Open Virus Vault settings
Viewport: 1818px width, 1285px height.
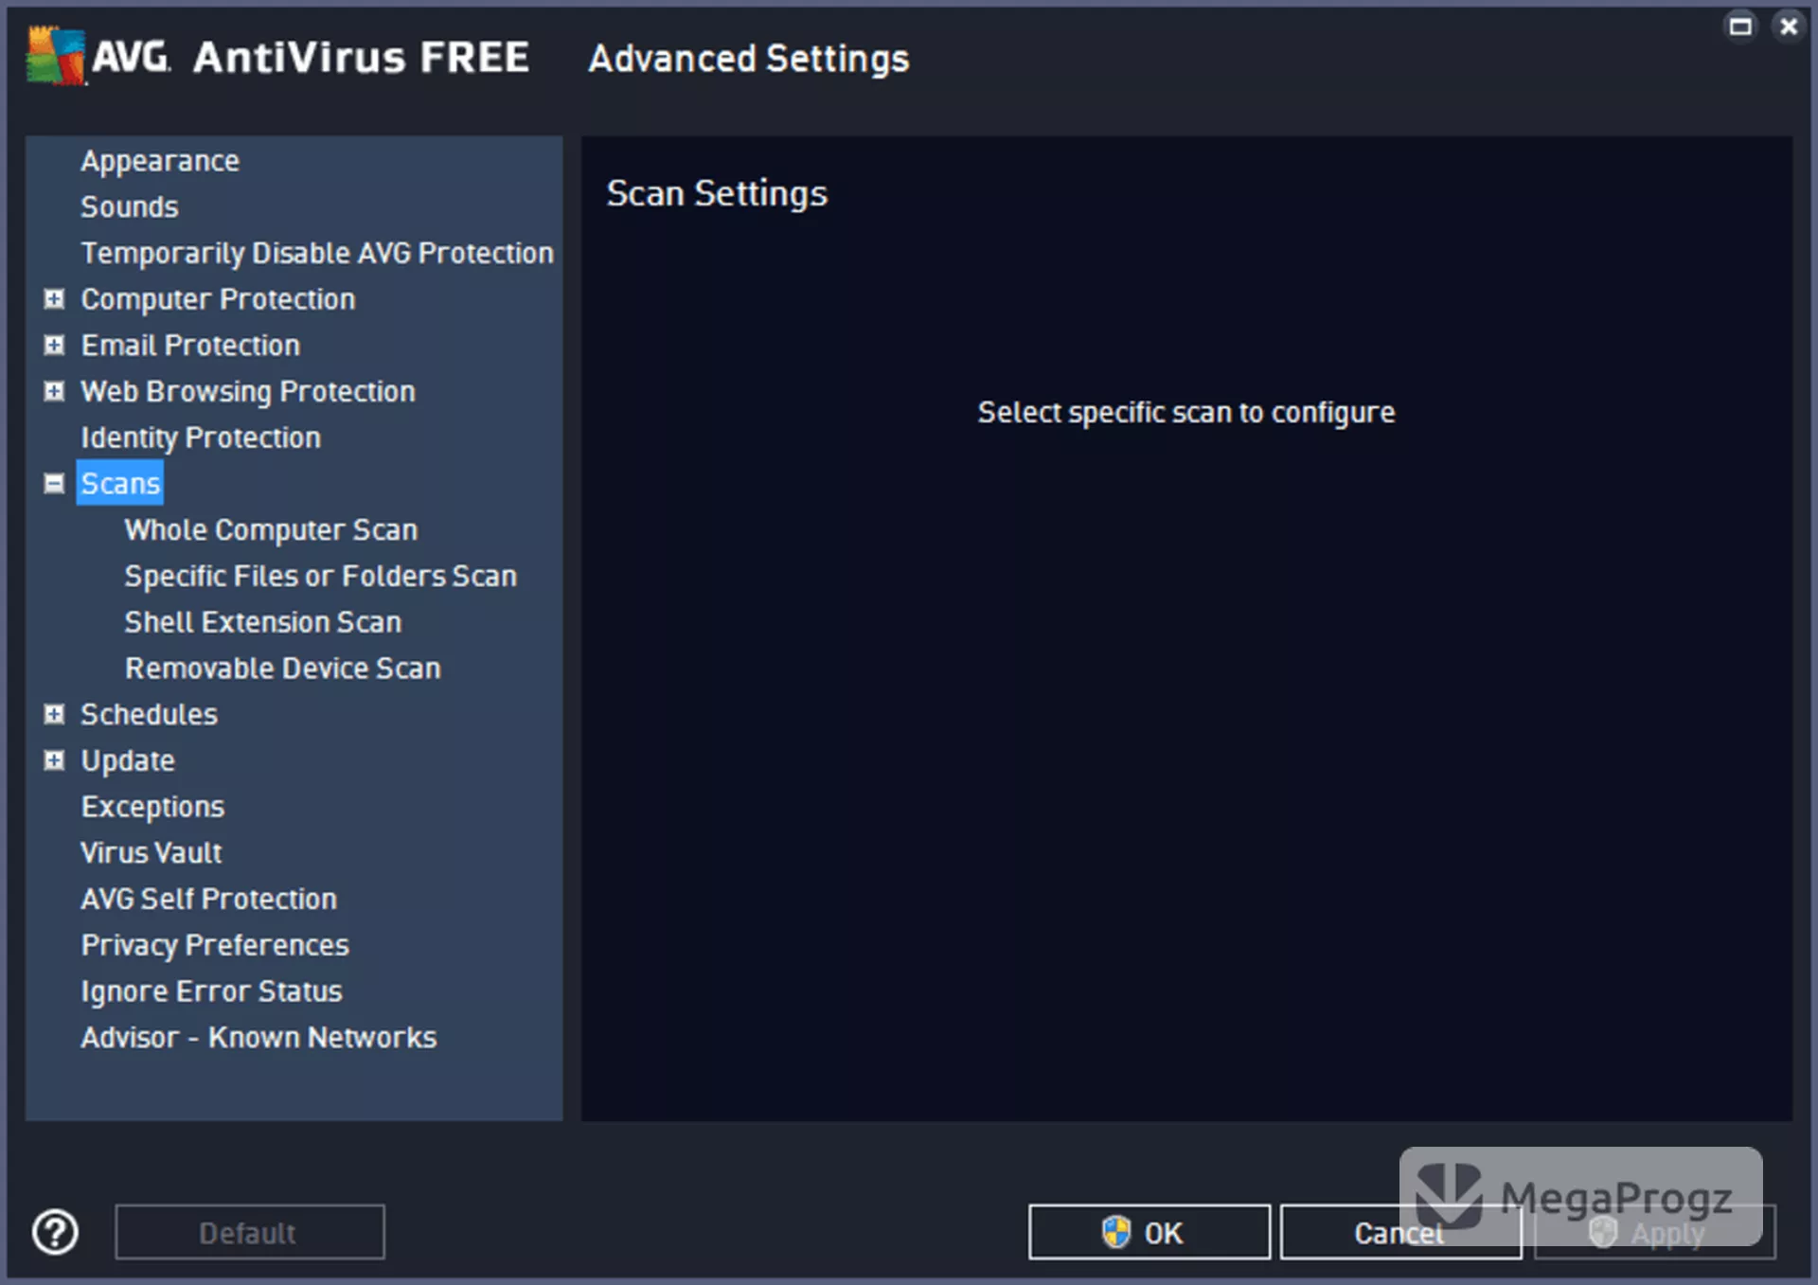click(151, 852)
